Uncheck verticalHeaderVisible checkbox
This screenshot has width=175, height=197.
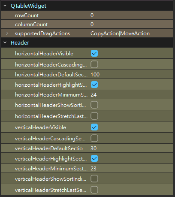pyautogui.click(x=94, y=127)
